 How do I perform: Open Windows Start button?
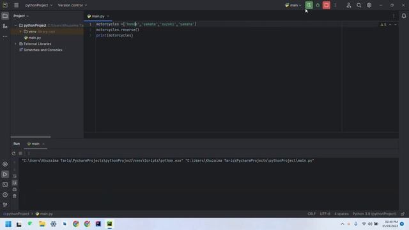[x=8, y=224]
